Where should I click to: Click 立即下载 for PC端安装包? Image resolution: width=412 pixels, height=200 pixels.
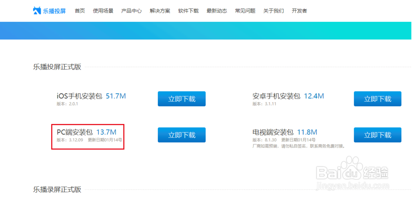coord(182,135)
